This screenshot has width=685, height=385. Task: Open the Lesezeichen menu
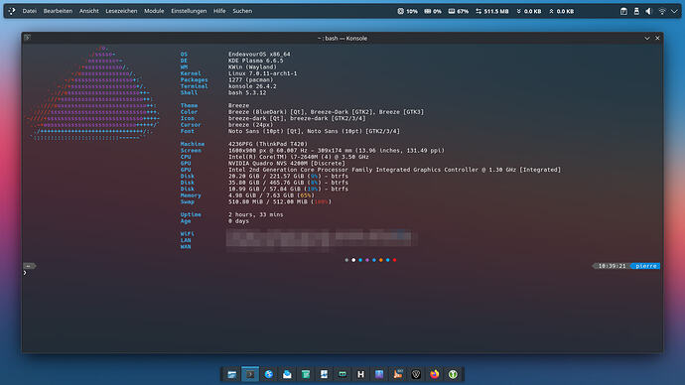[x=121, y=11]
